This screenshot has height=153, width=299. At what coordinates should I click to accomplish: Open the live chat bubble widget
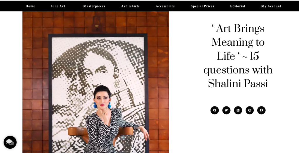(x=10, y=142)
